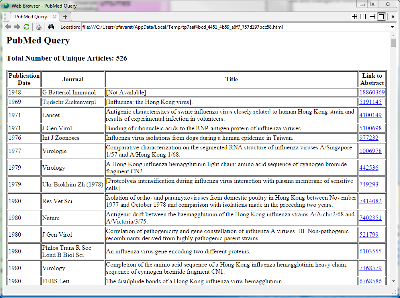This screenshot has width=400, height=298.
Task: Click Philos Trans R Soc Lond cell
Action: (x=73, y=251)
